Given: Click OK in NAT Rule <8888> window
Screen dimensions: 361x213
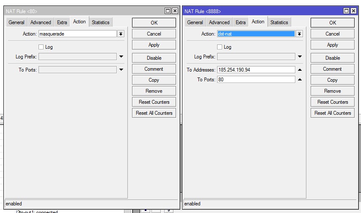Looking at the screenshot, I should (x=333, y=23).
